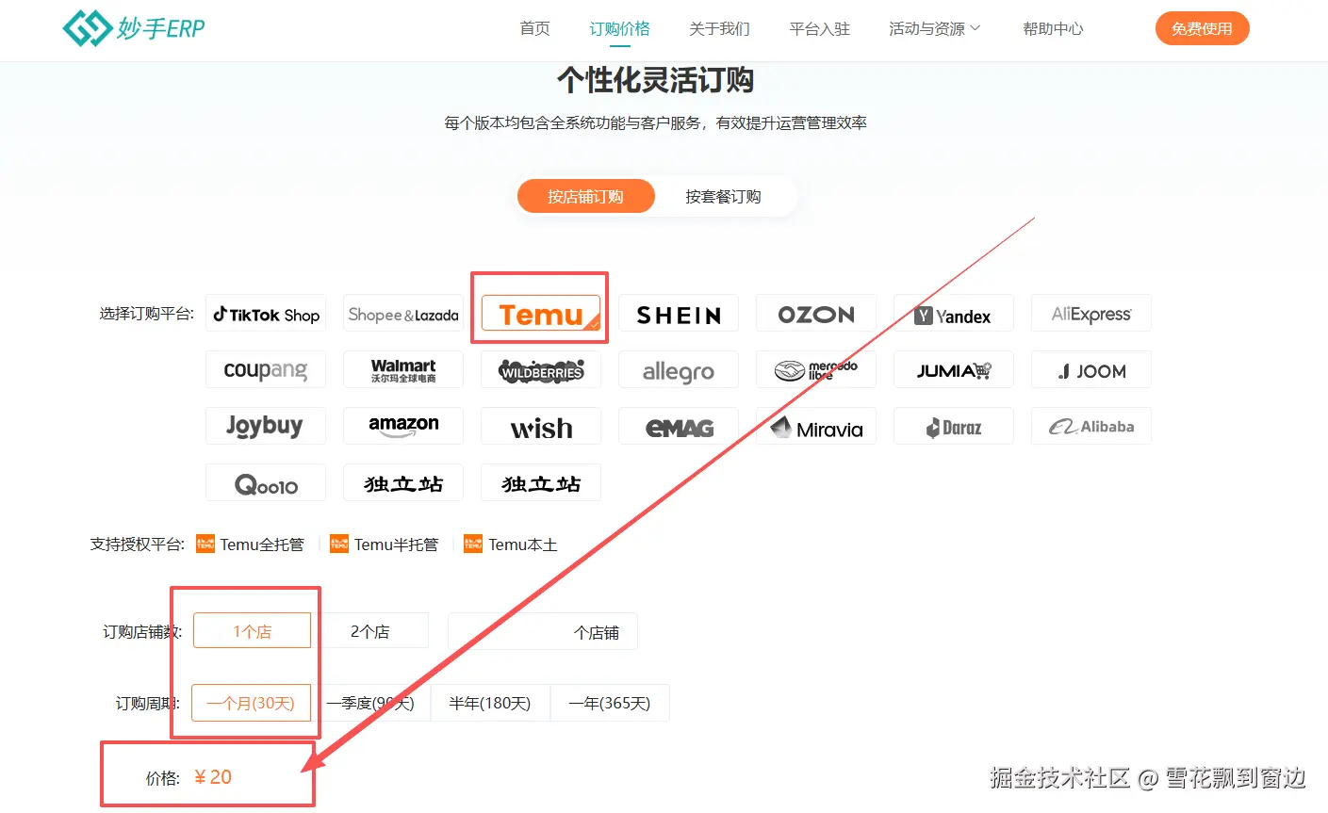The height and width of the screenshot is (813, 1328).
Task: Click the Temu icon beside Temu半托管
Action: tap(339, 544)
